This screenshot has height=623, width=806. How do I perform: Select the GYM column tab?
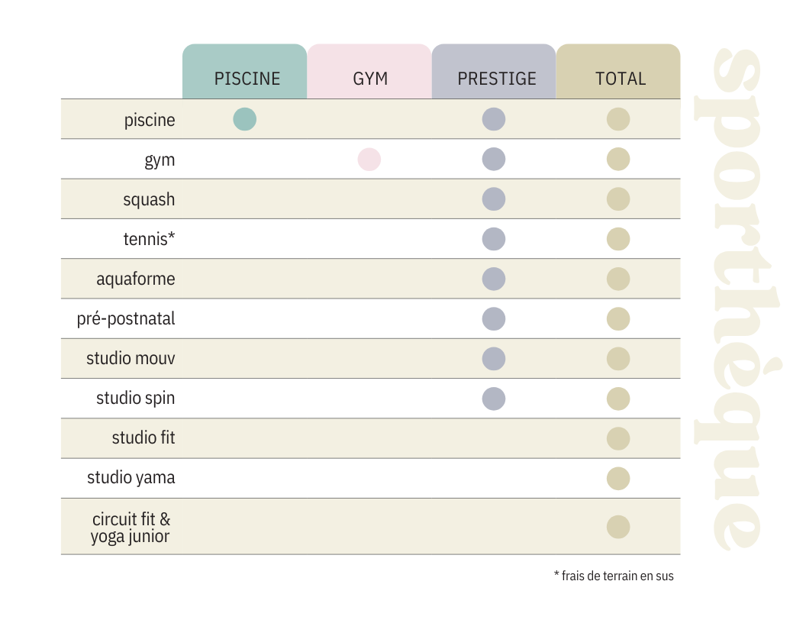point(369,72)
